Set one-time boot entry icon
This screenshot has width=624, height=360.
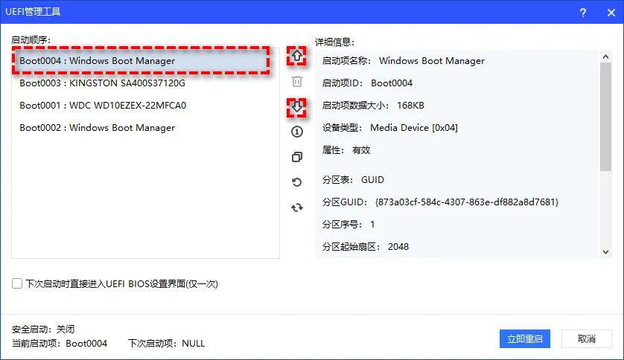[297, 132]
